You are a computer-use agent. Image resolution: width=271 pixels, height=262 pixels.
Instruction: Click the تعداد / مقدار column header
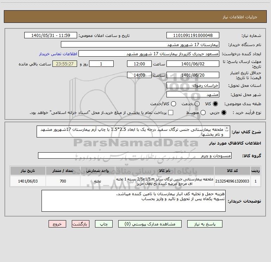tap(63, 171)
